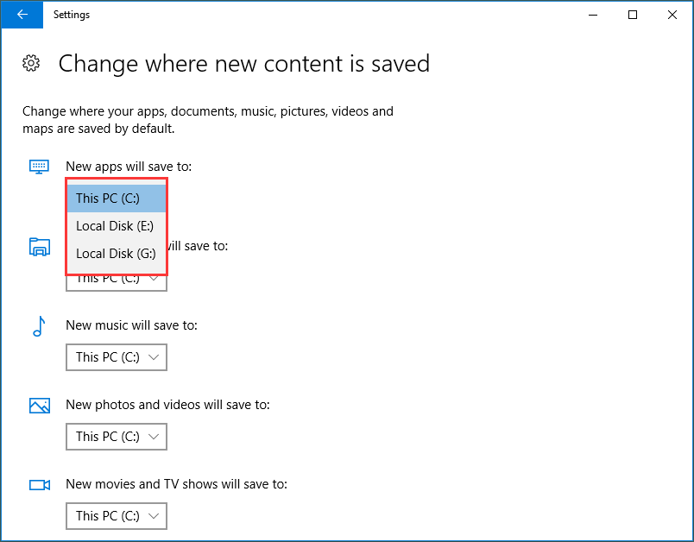Choose Local Disk (E:) for new apps
Viewport: 694px width, 542px height.
[117, 226]
